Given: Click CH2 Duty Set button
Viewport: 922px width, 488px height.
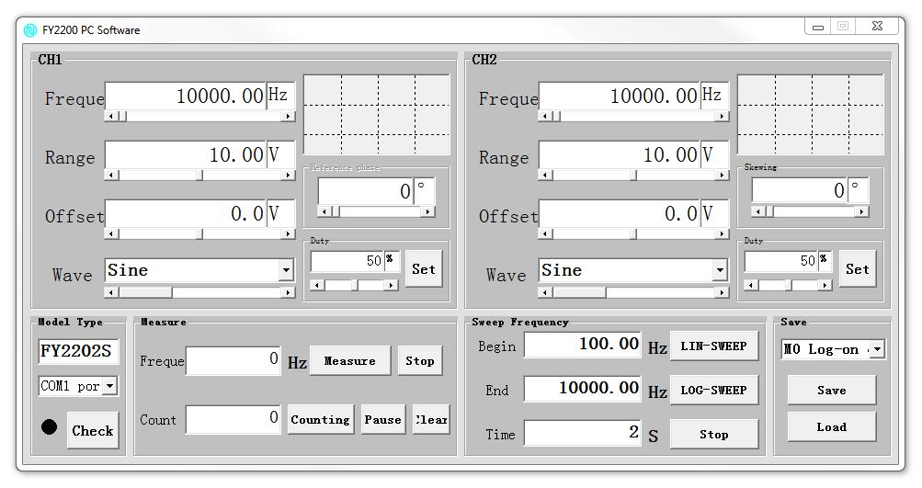Looking at the screenshot, I should coord(858,269).
